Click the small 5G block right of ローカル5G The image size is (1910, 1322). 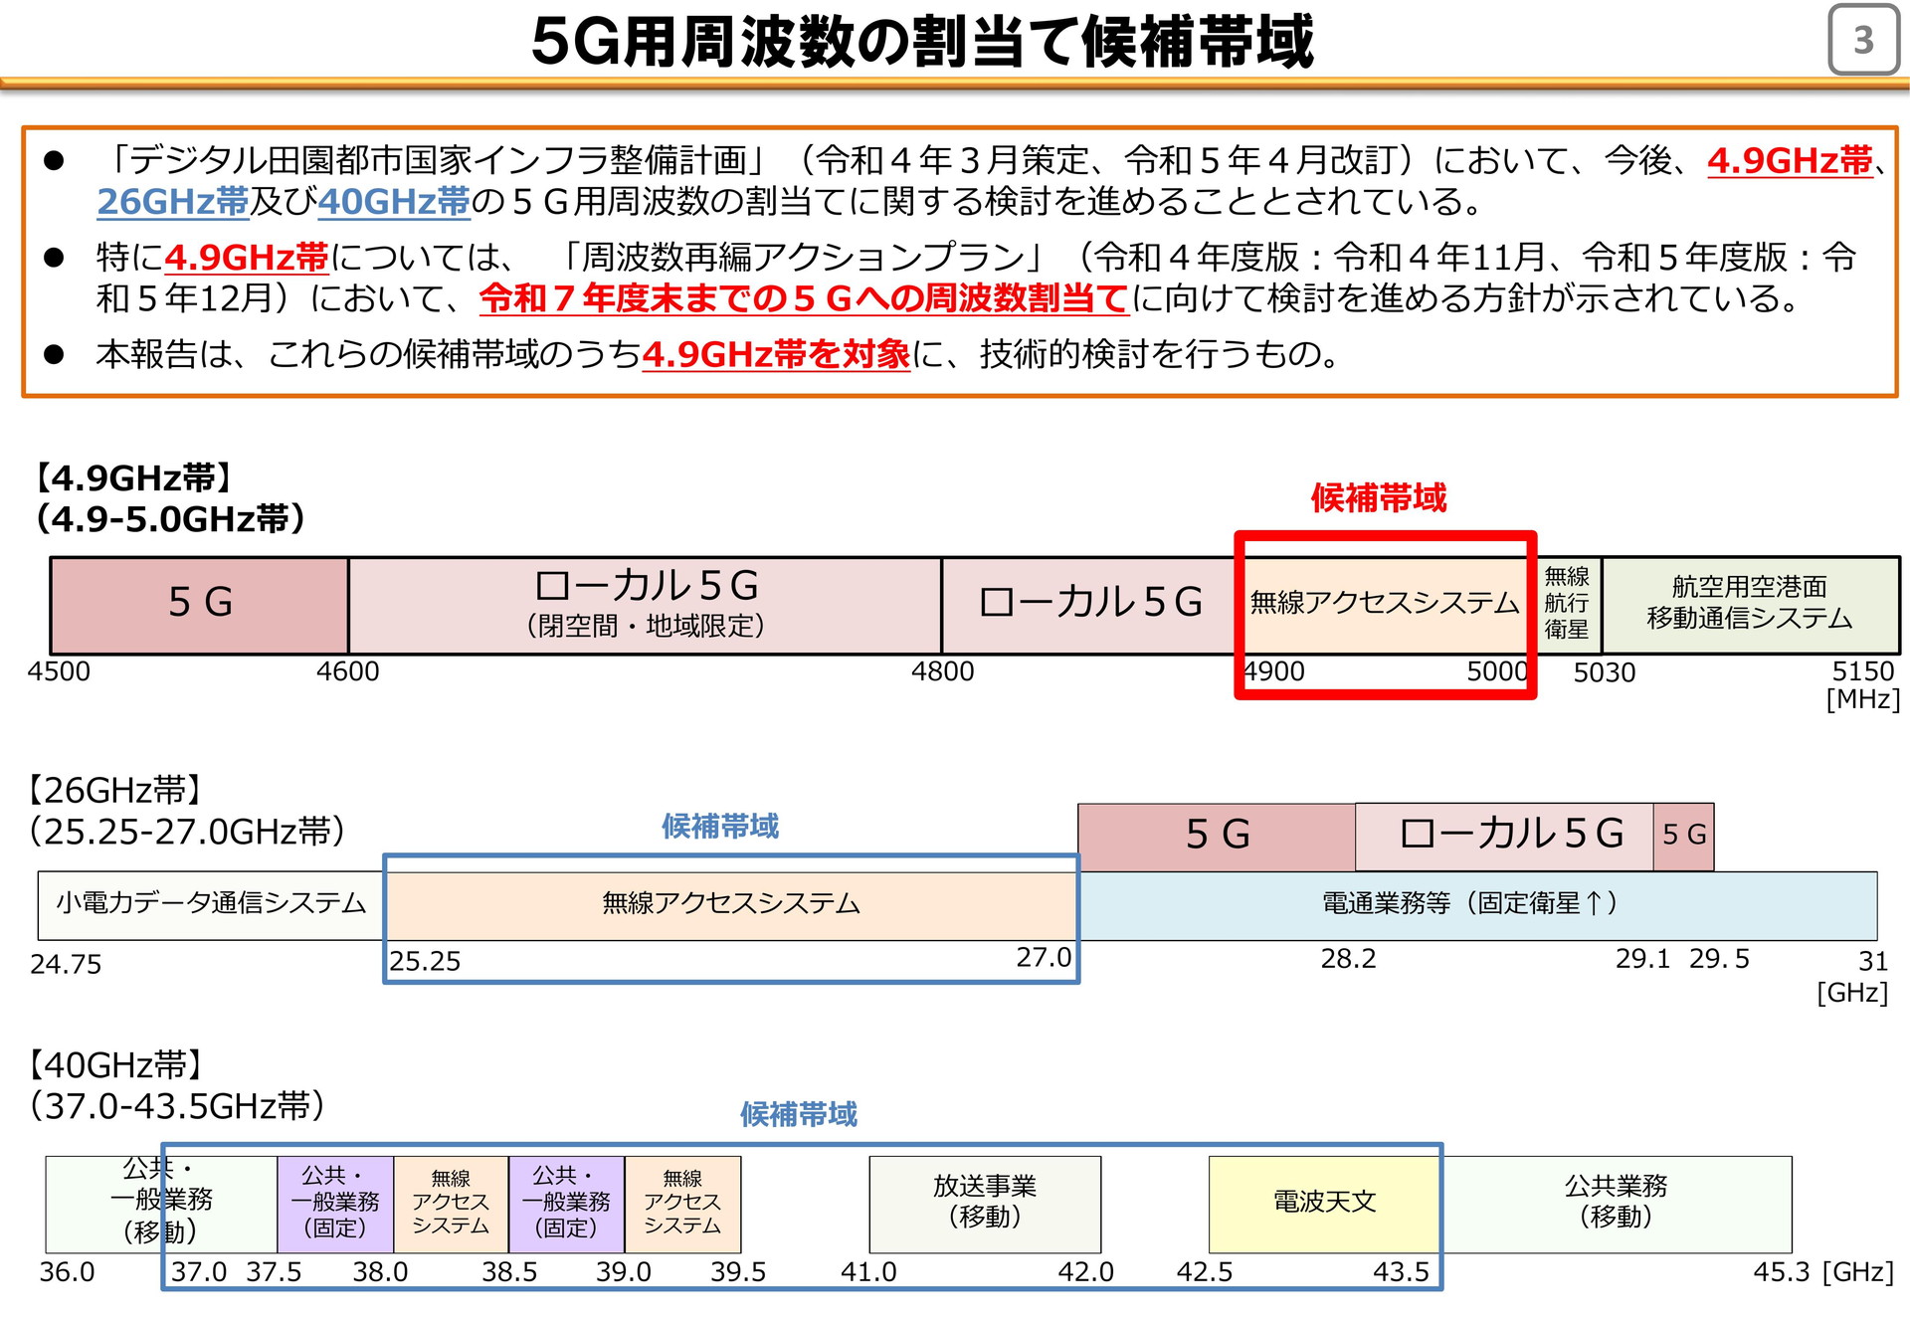click(x=1683, y=835)
